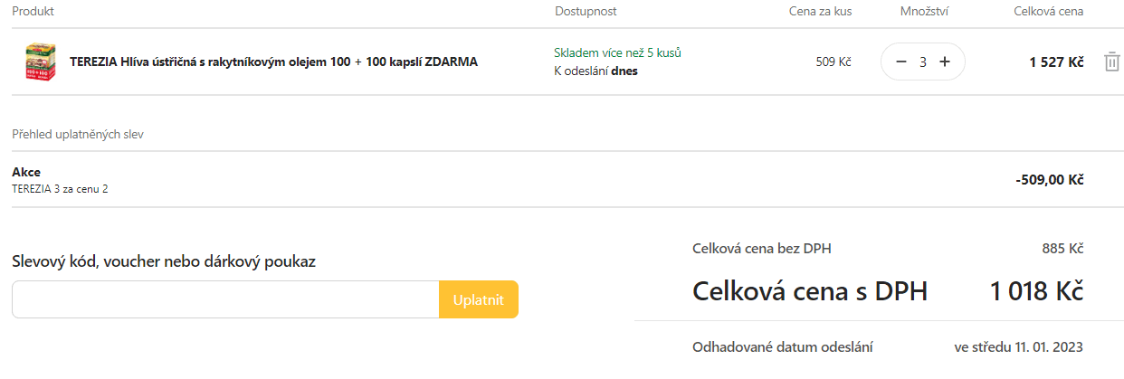Click the Celková cena column header
This screenshot has width=1124, height=379.
click(x=1049, y=12)
